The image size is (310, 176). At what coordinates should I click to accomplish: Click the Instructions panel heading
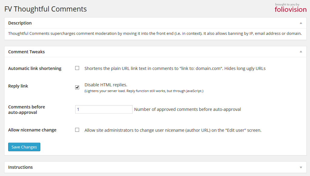click(20, 167)
